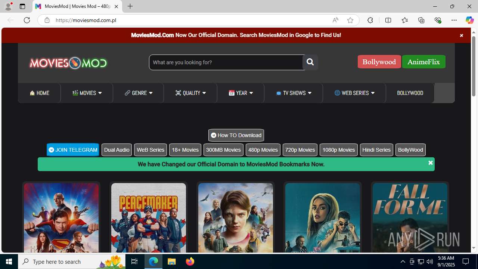Image resolution: width=478 pixels, height=269 pixels.
Task: Click the search magnifier button
Action: (310, 62)
